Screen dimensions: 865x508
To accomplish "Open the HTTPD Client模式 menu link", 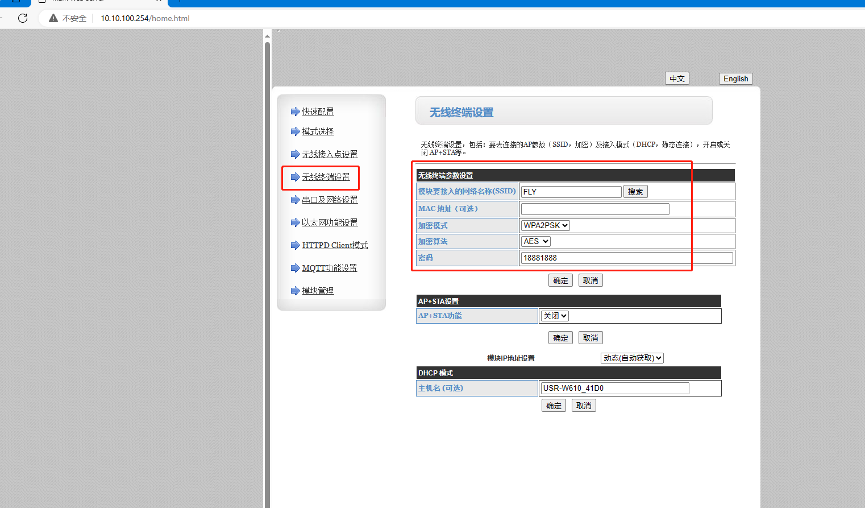I will click(335, 245).
